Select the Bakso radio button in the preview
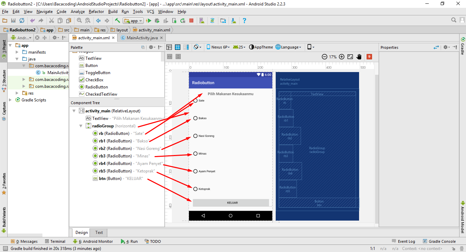The width and height of the screenshot is (466, 252). 195,118
